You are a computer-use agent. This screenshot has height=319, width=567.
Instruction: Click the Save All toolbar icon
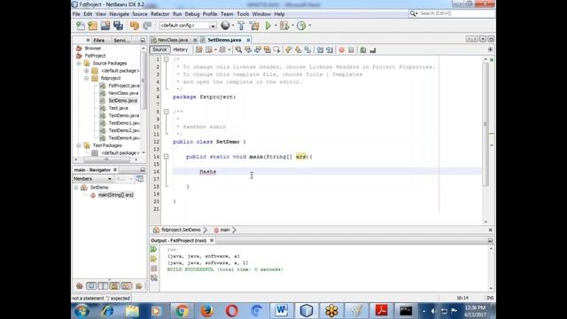(x=118, y=26)
